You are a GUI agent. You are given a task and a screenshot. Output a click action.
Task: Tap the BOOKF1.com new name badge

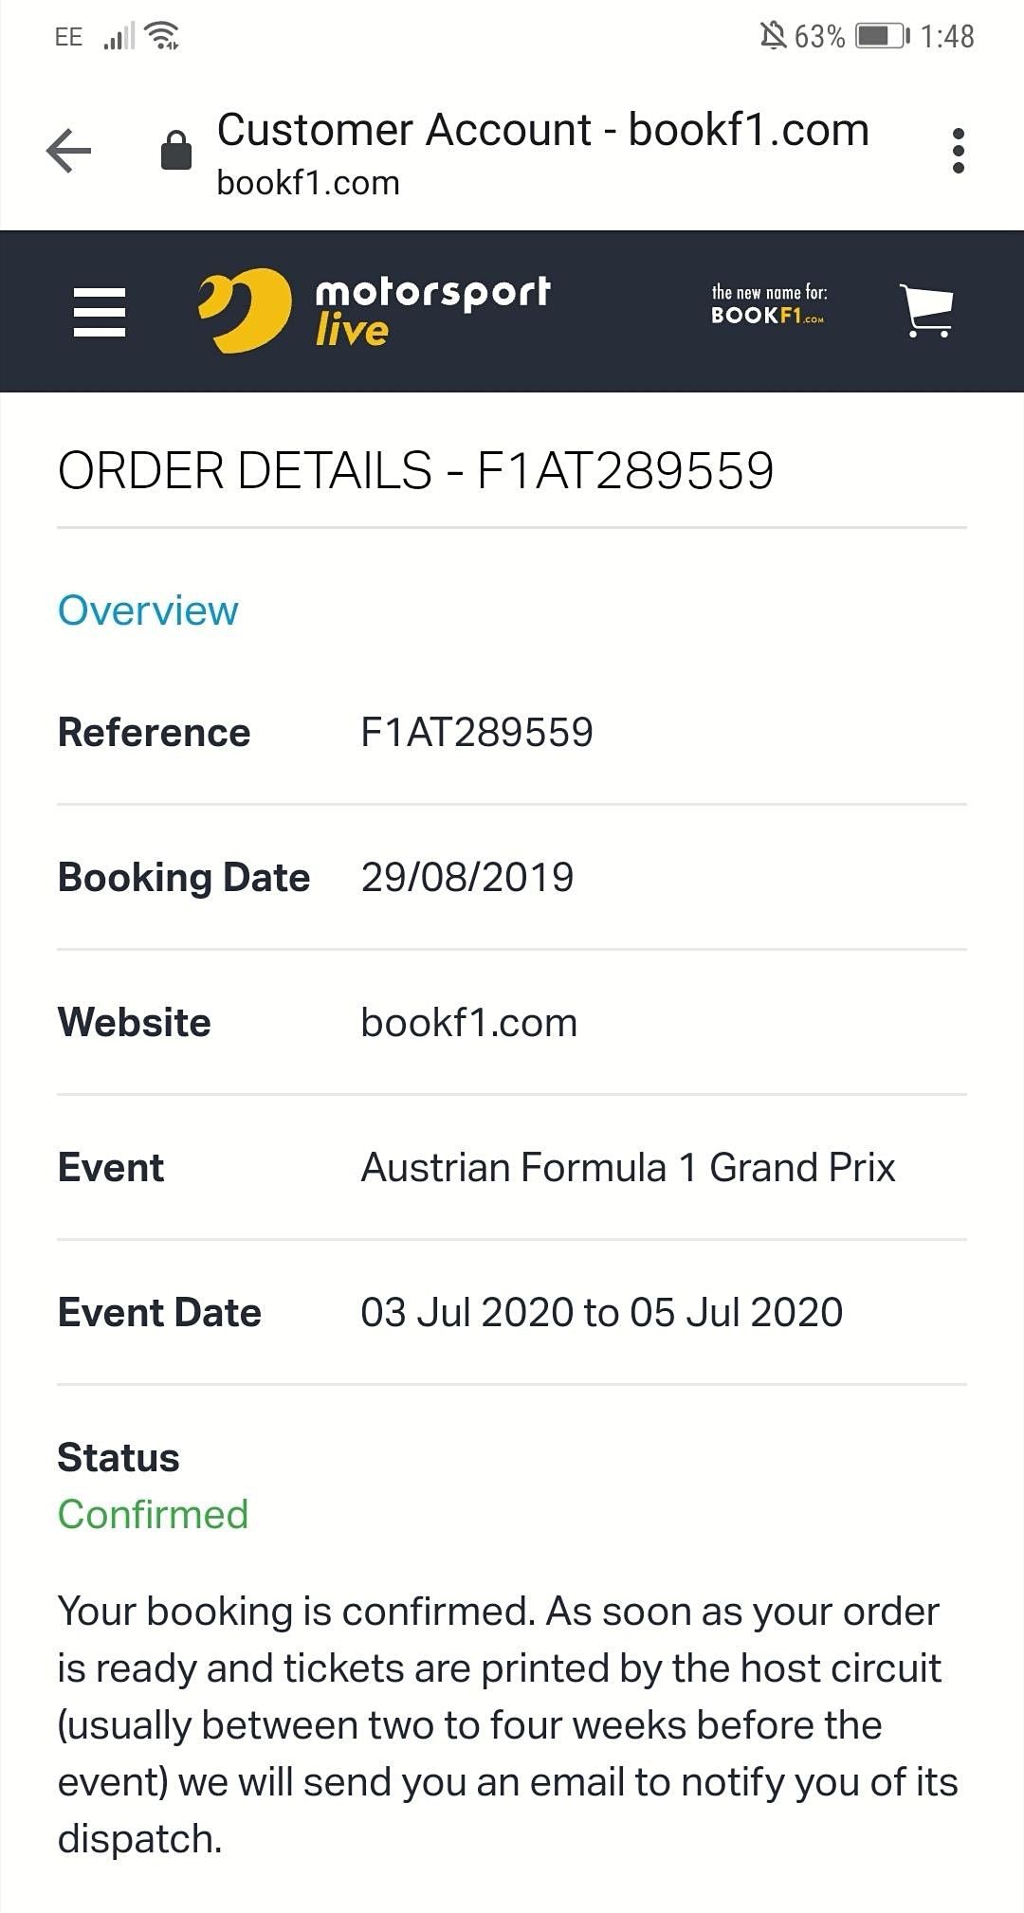pyautogui.click(x=769, y=305)
